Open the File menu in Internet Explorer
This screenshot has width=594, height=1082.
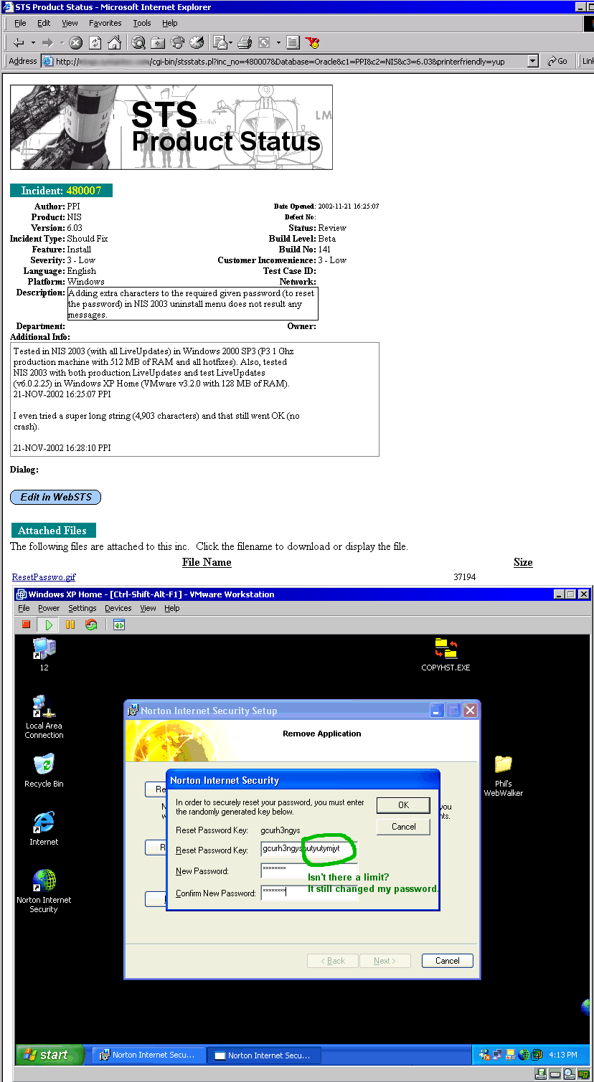pos(20,23)
